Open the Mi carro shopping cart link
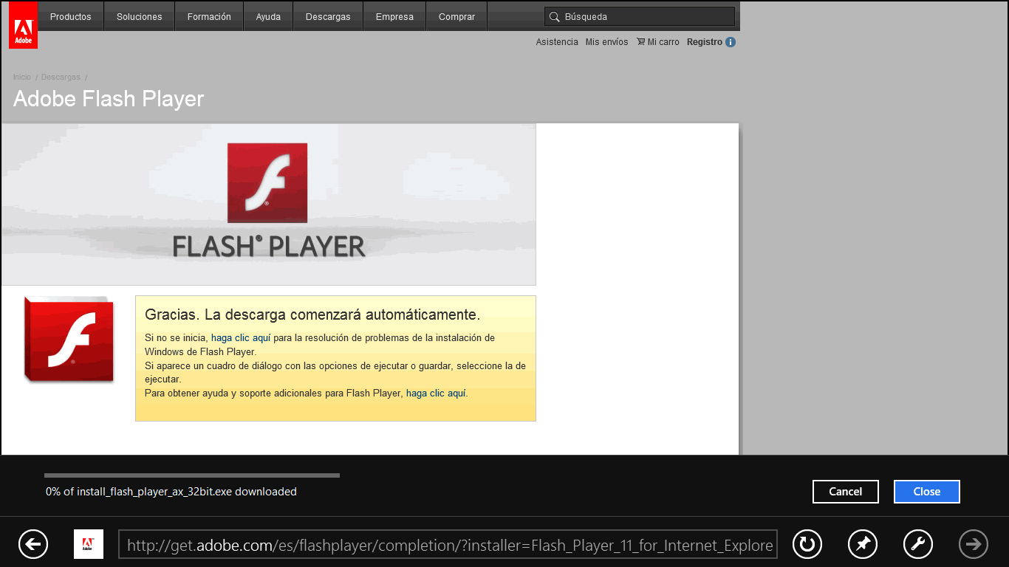 tap(658, 42)
